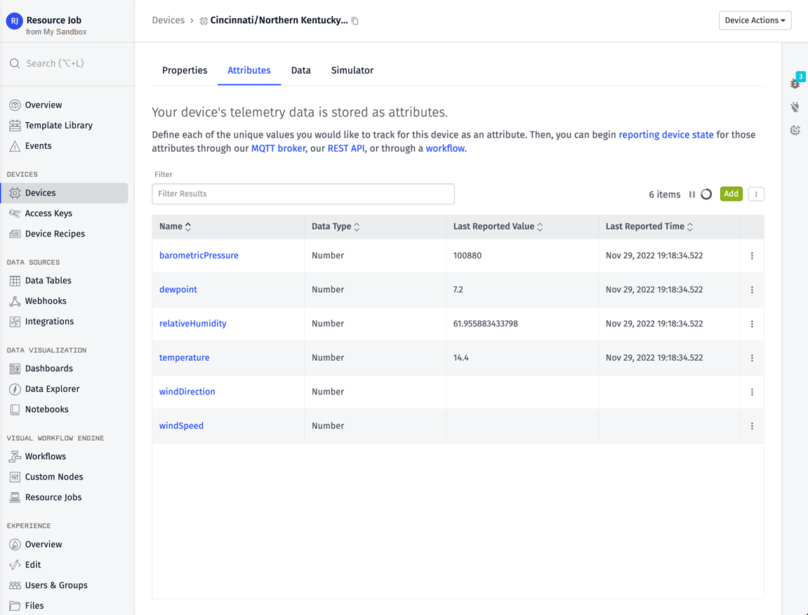808x615 pixels.
Task: Open the Events page
Action: [x=38, y=146]
